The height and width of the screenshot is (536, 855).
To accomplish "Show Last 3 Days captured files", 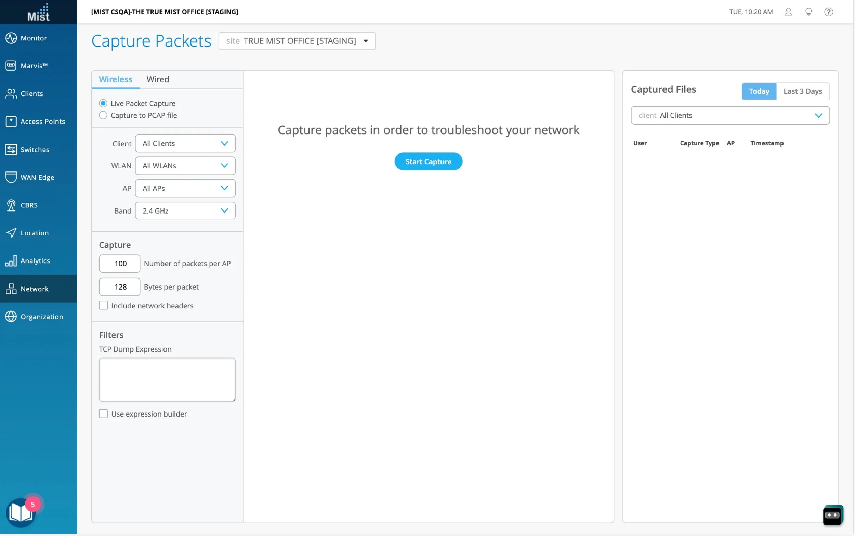I will pyautogui.click(x=802, y=91).
